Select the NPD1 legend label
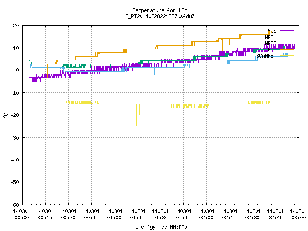 270,37
